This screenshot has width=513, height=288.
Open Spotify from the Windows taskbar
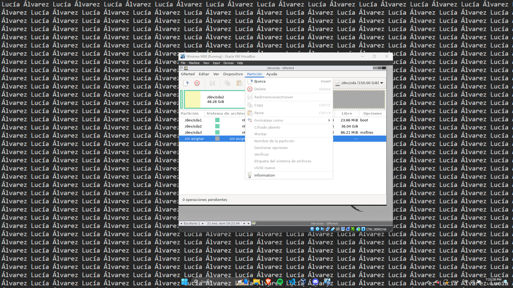(x=280, y=282)
